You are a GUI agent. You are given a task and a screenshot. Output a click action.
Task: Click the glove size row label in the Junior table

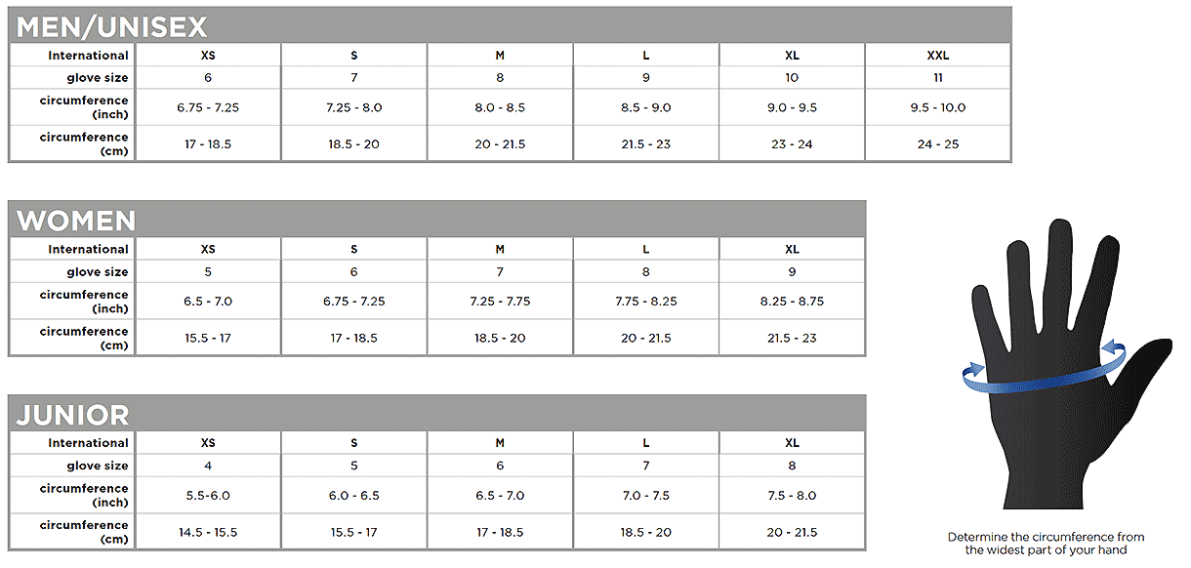pyautogui.click(x=97, y=467)
